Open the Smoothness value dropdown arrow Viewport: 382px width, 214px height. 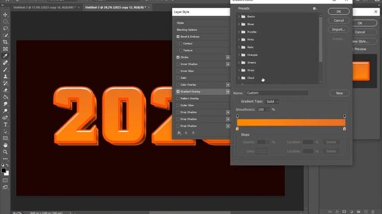click(268, 109)
